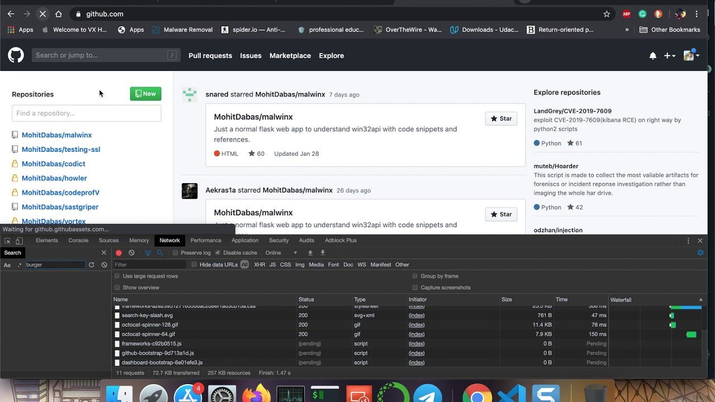
Task: Toggle the Show overview checkbox
Action: pos(117,288)
